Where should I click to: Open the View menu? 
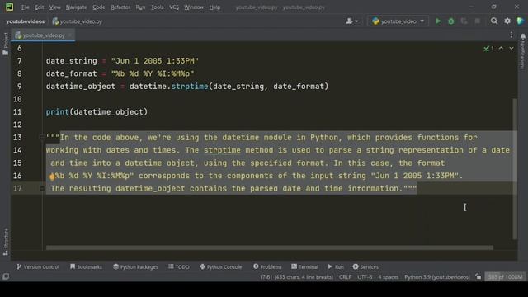pyautogui.click(x=54, y=7)
